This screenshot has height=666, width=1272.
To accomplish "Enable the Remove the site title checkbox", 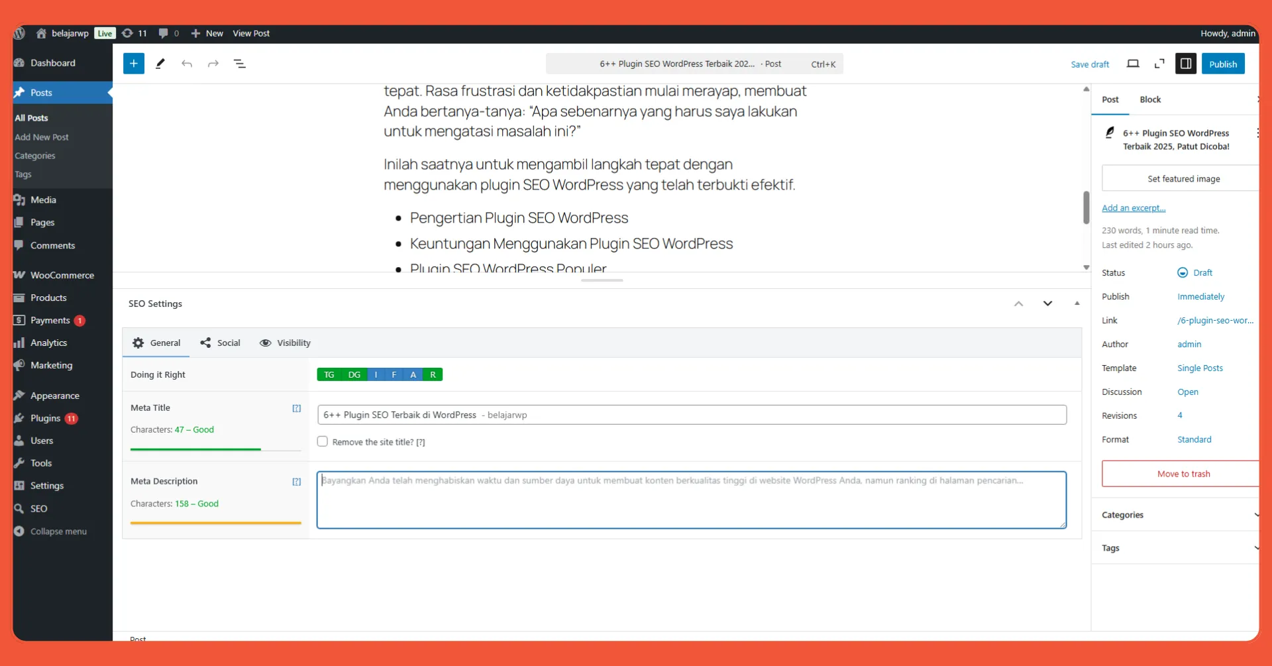I will point(323,441).
